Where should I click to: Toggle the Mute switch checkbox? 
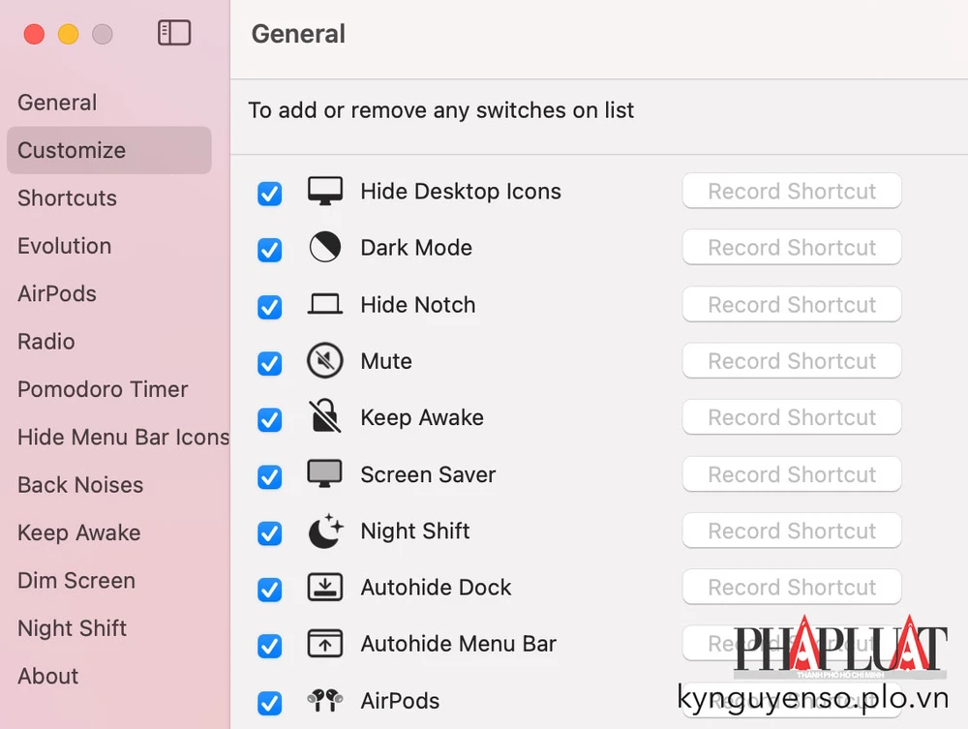(x=269, y=363)
